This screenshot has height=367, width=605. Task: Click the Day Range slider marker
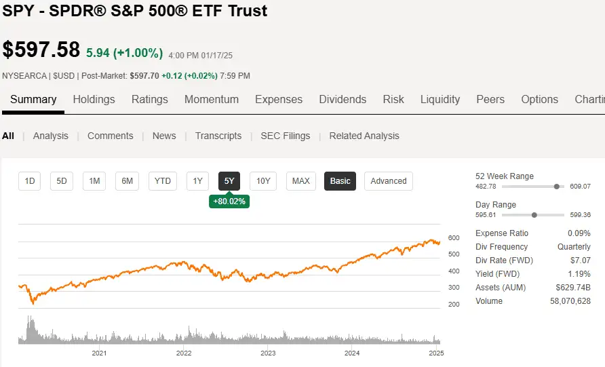[534, 215]
